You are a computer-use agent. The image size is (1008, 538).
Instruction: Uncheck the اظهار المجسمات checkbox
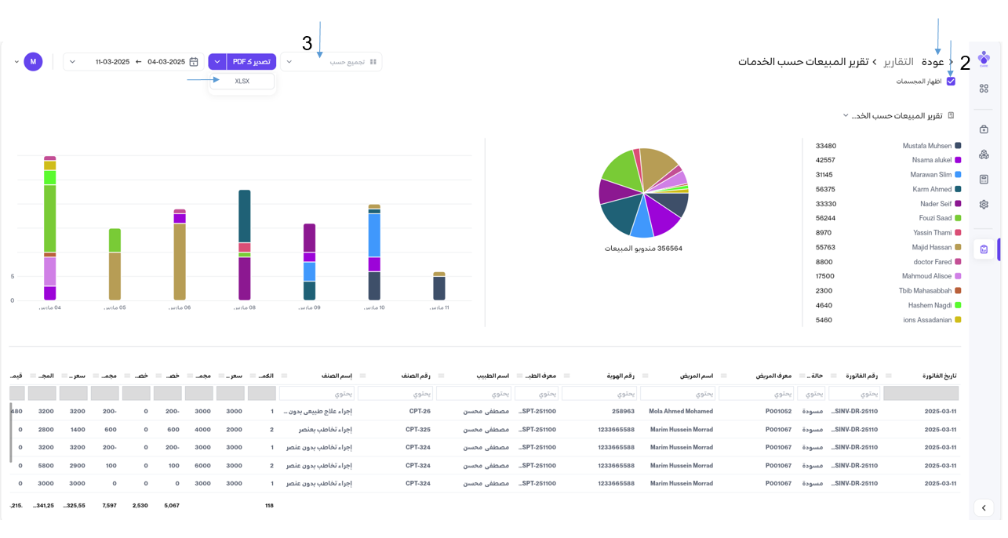[951, 82]
